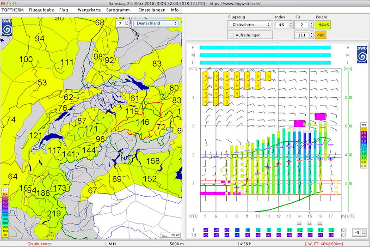Select hour 15 on the UTC axis
Image resolution: width=370 pixels, height=247 pixels.
click(309, 216)
